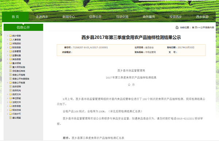
Task: Click the folder icon next to 统计信息
Action: 11,36
